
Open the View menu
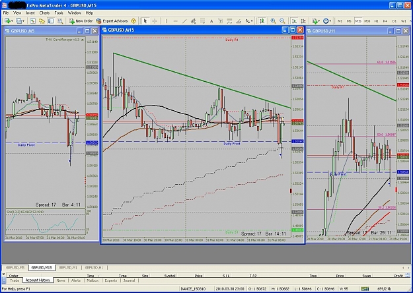17,13
